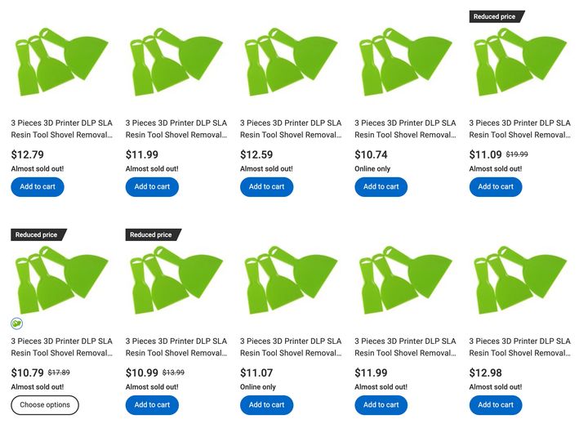Add the $10.99 reduced item to cart
The image size is (588, 424).
(x=152, y=404)
